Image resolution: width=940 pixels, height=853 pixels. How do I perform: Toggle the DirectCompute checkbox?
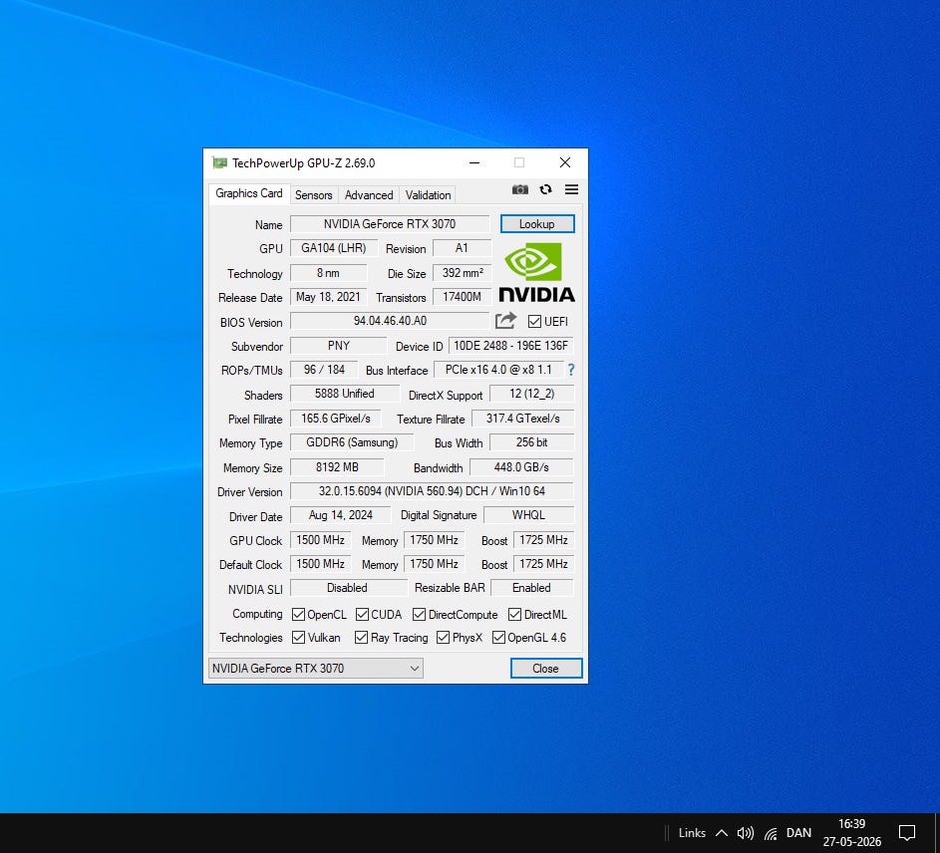pos(419,615)
